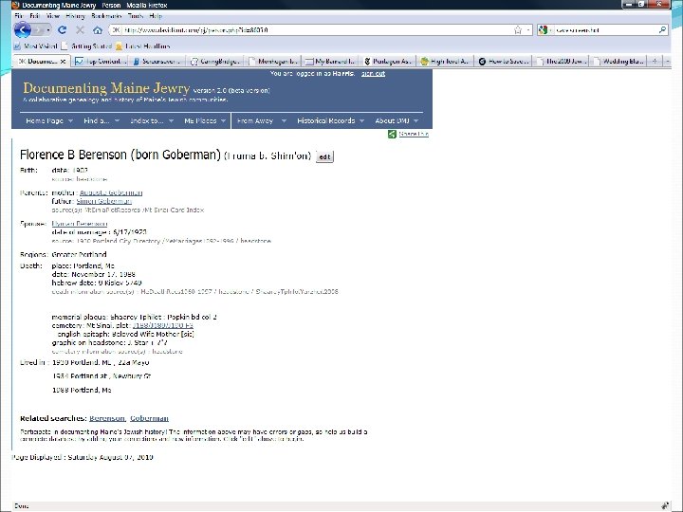Switch to the CaringBridge tab
683x512 pixels.
[214, 62]
